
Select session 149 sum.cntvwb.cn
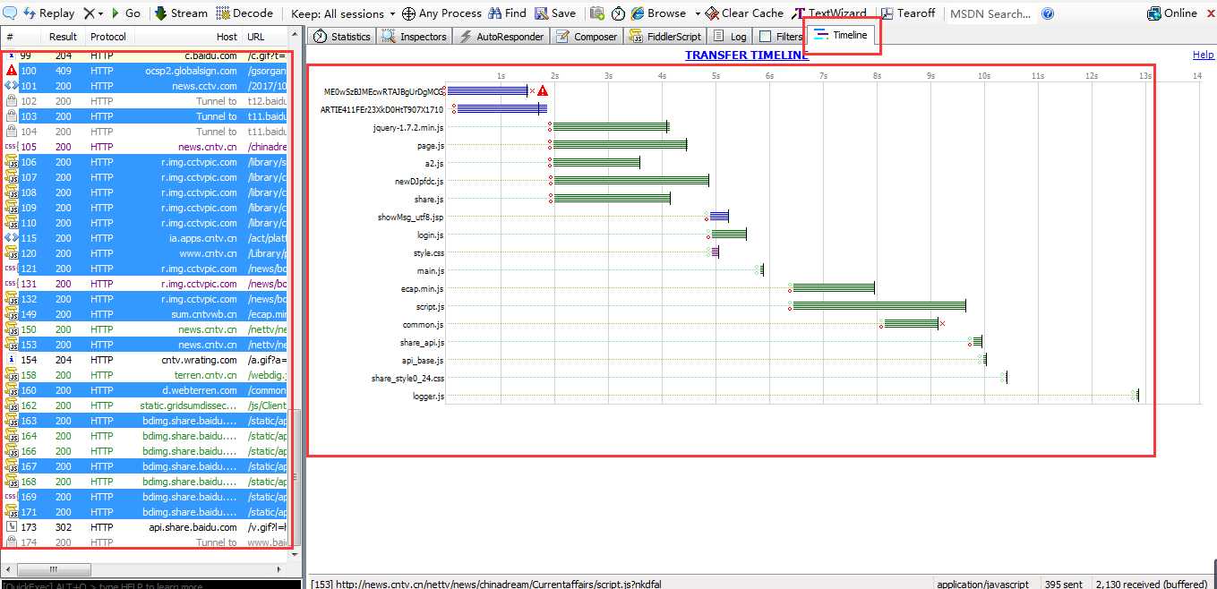(145, 314)
